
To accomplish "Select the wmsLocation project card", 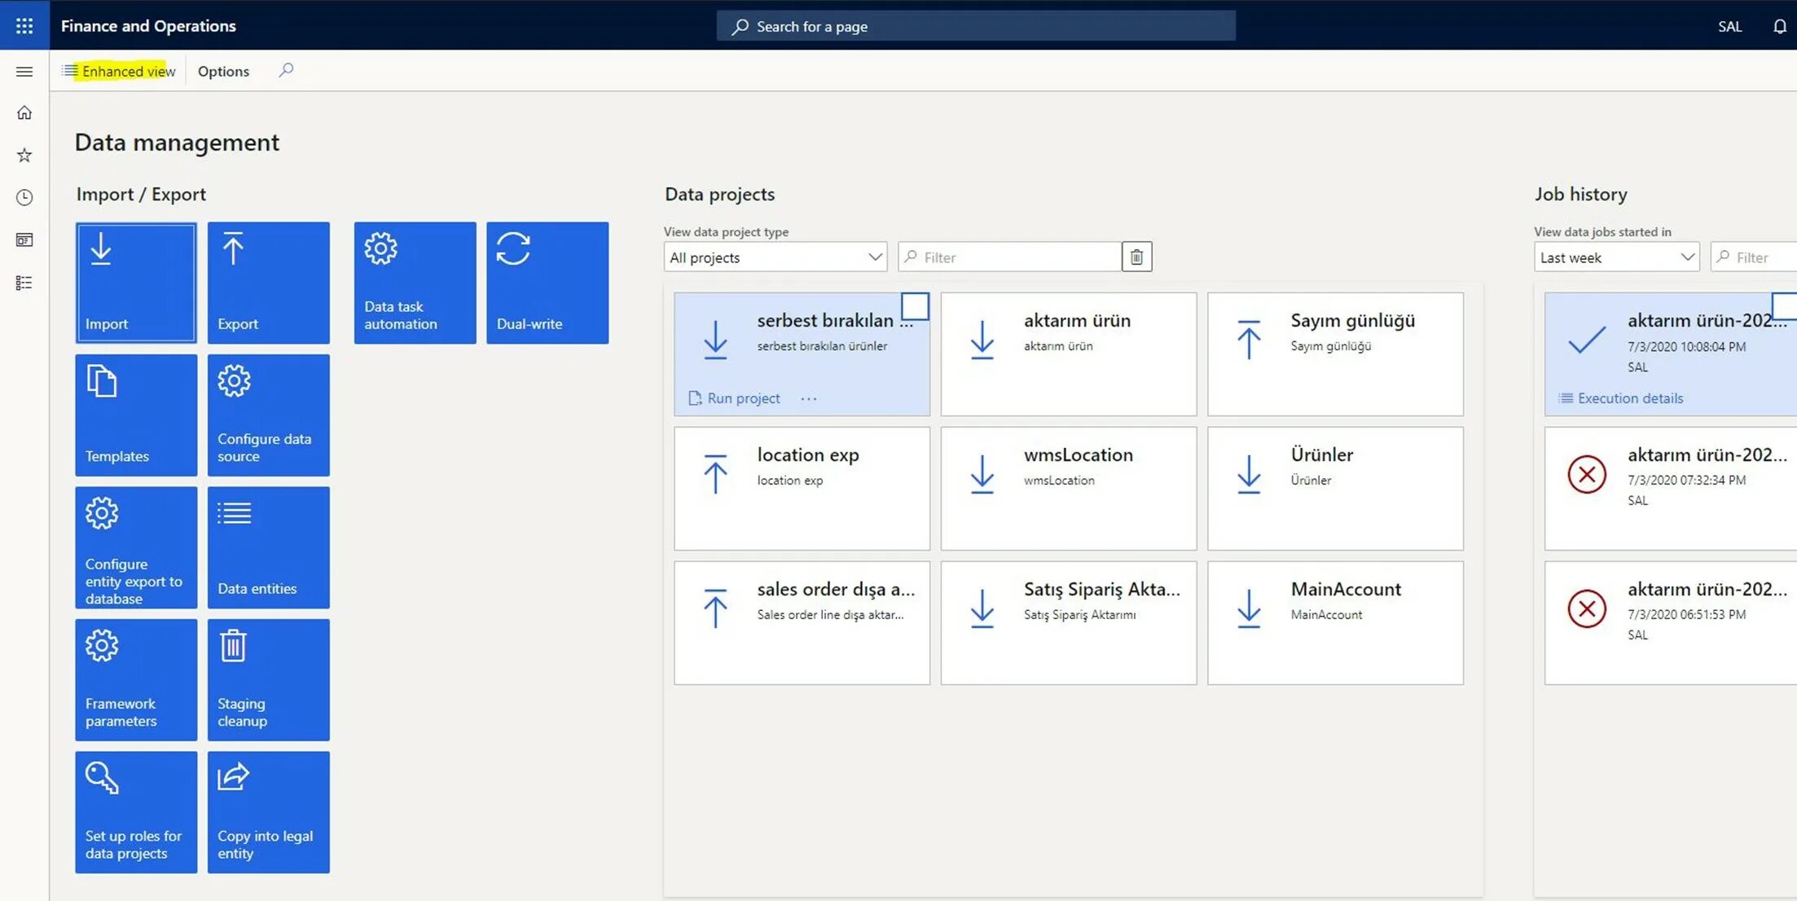I will coord(1069,489).
